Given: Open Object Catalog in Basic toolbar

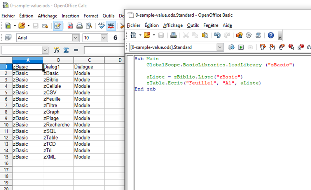Looking at the screenshot, I should coord(239,35).
